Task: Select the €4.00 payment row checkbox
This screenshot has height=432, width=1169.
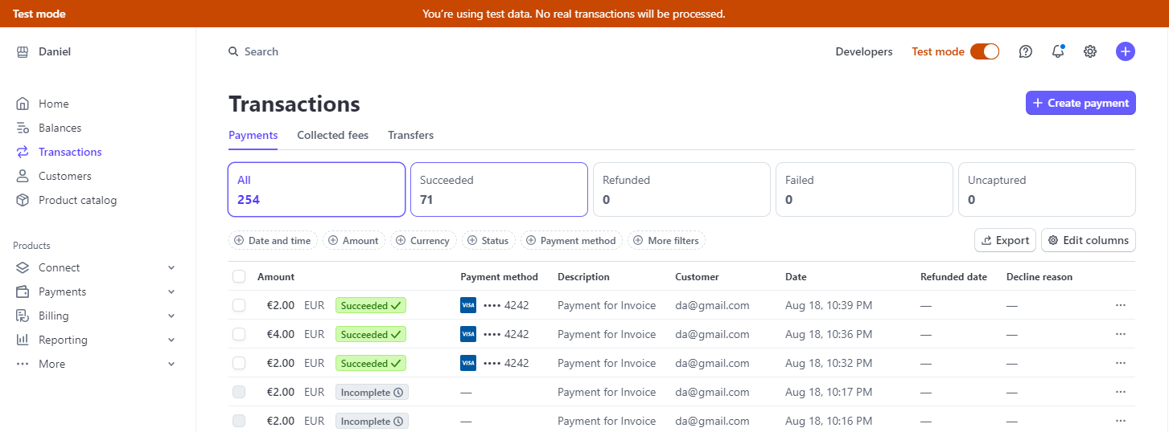Action: [x=239, y=334]
